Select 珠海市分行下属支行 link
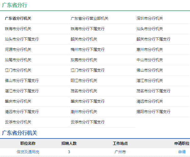This screenshot has width=190, height=157. (87, 29)
